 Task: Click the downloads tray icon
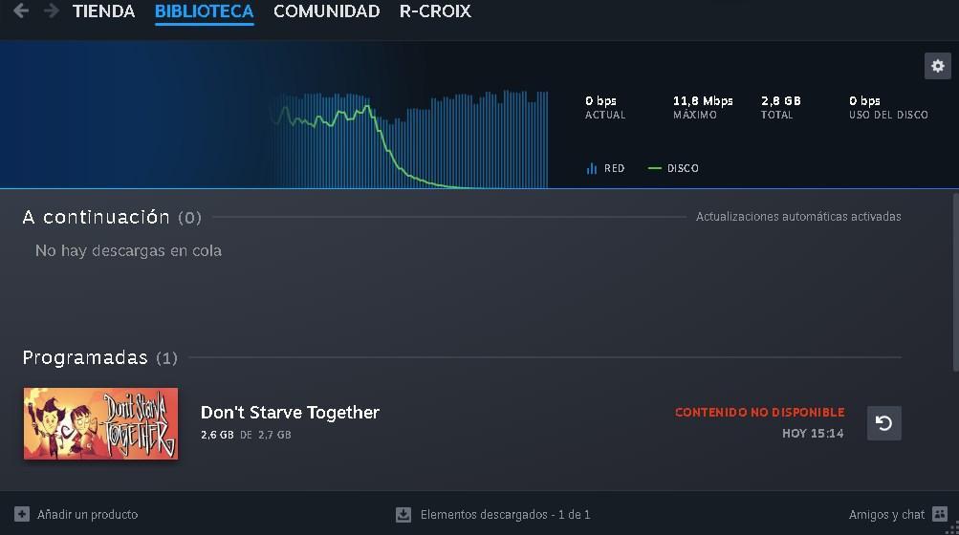403,514
